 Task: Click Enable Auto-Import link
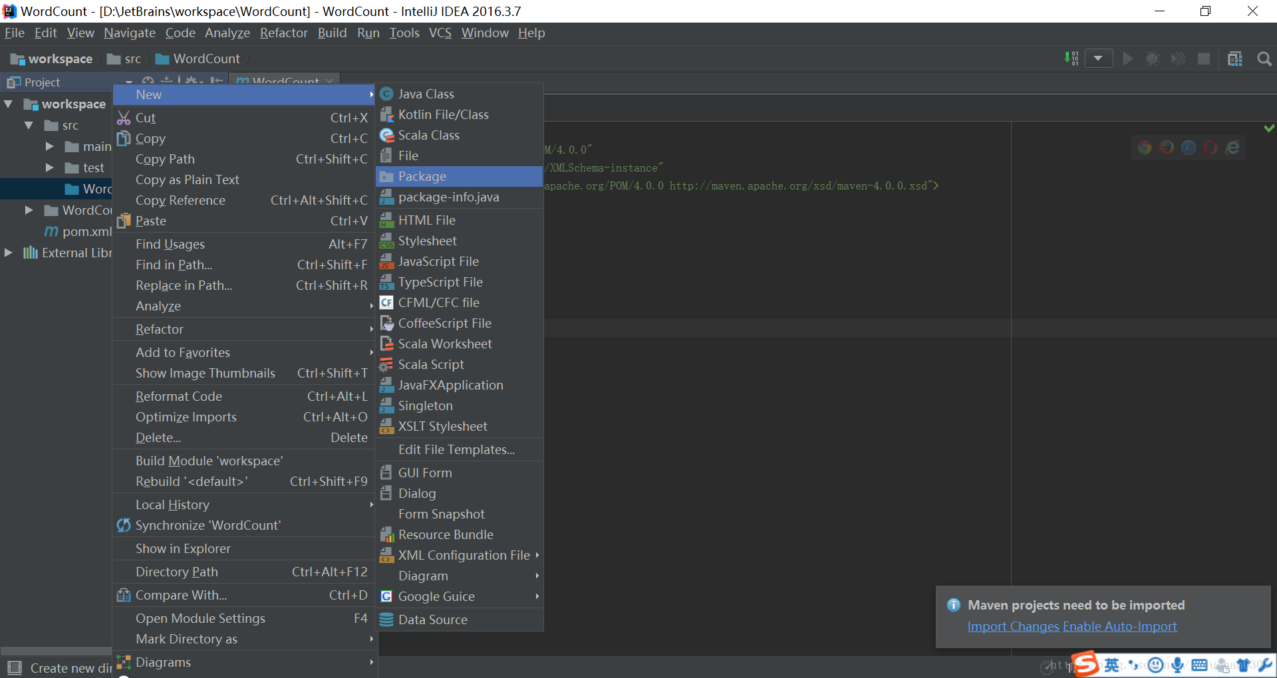(1120, 627)
